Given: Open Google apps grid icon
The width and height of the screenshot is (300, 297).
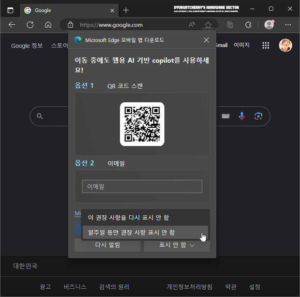Looking at the screenshot, I should pyautogui.click(x=266, y=45).
